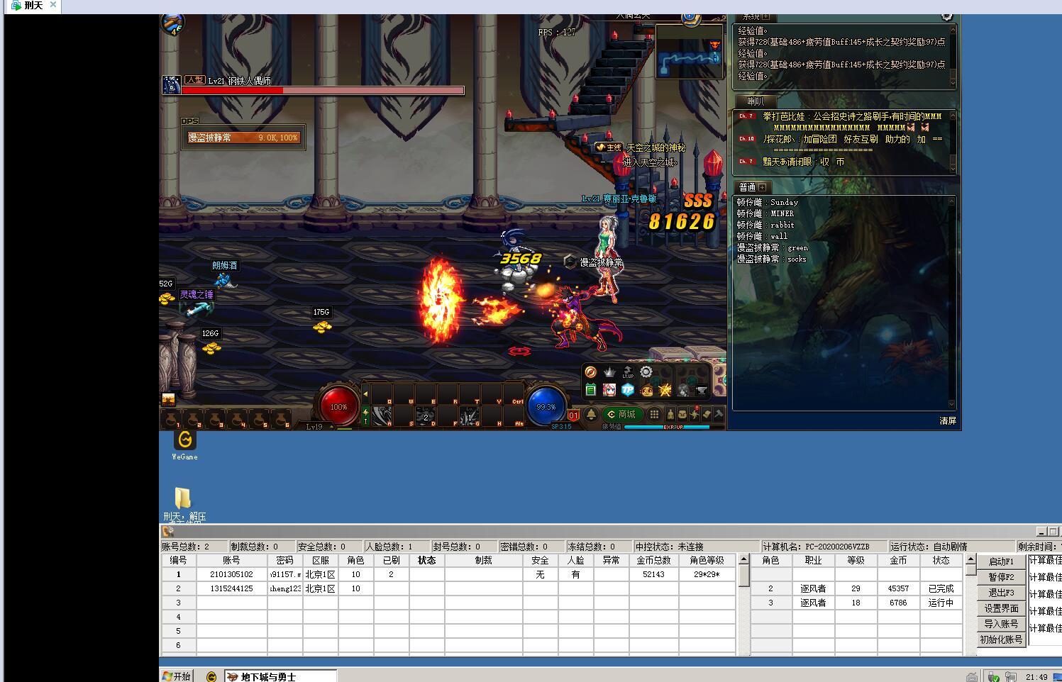Open the orange compass icon in game menu

point(591,372)
